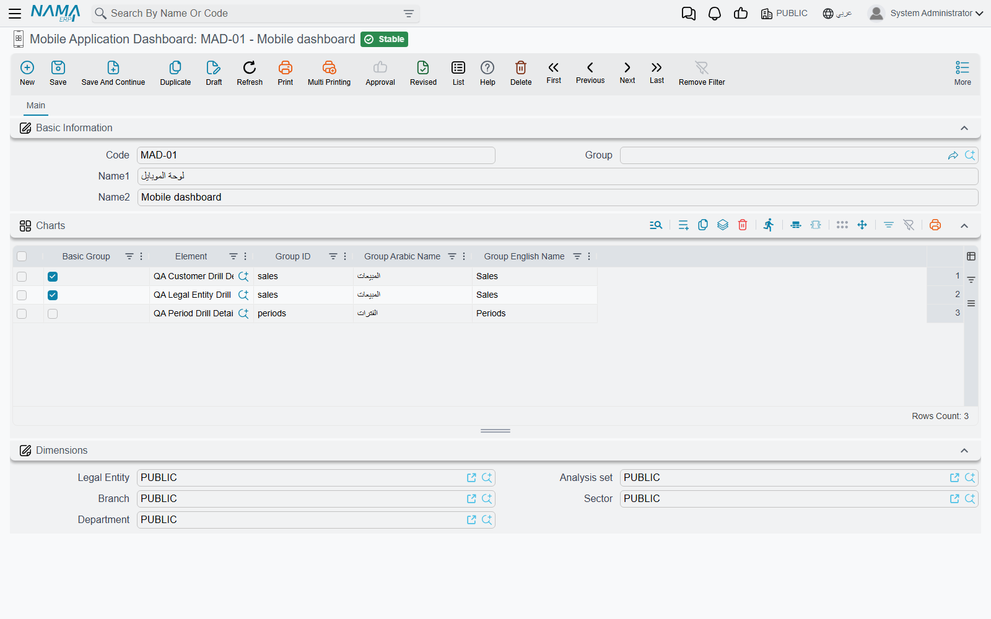
Task: Open the hamburger main menu
Action: coord(15,13)
